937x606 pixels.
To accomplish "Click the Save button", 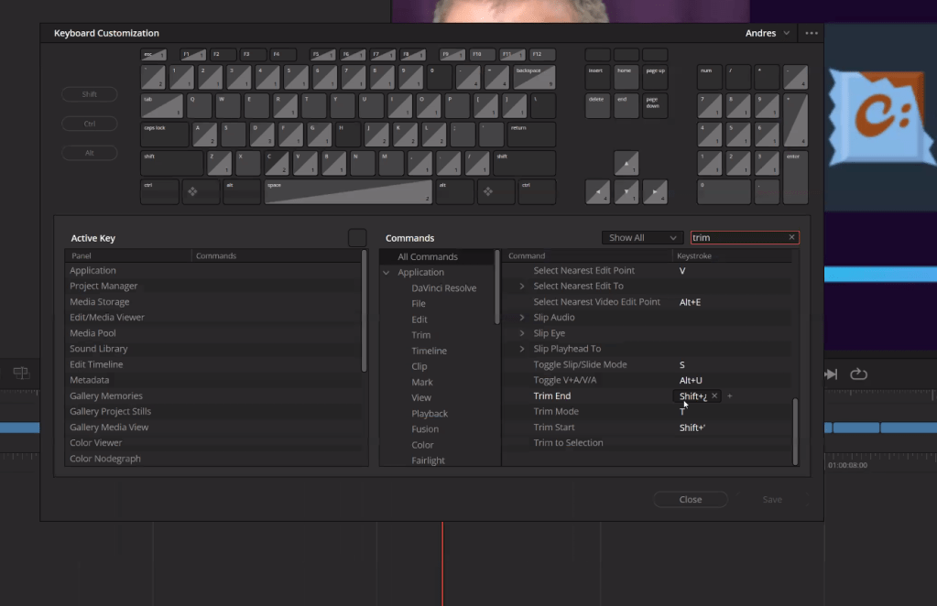I will pos(772,499).
